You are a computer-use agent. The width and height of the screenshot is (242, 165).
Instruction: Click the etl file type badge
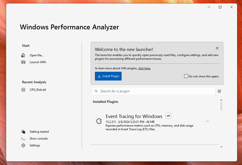coord(168,116)
